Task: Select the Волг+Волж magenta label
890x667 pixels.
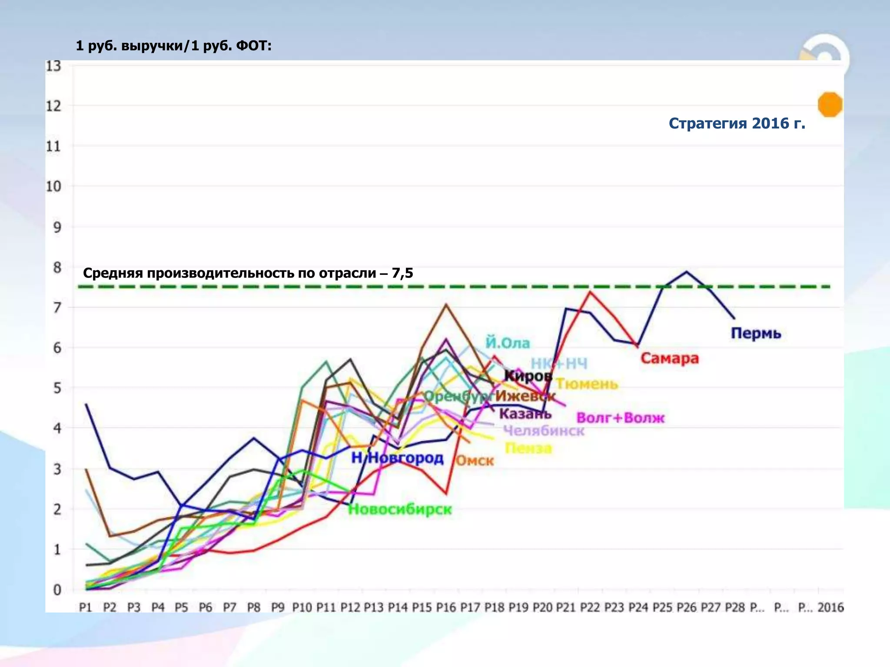Action: point(620,418)
